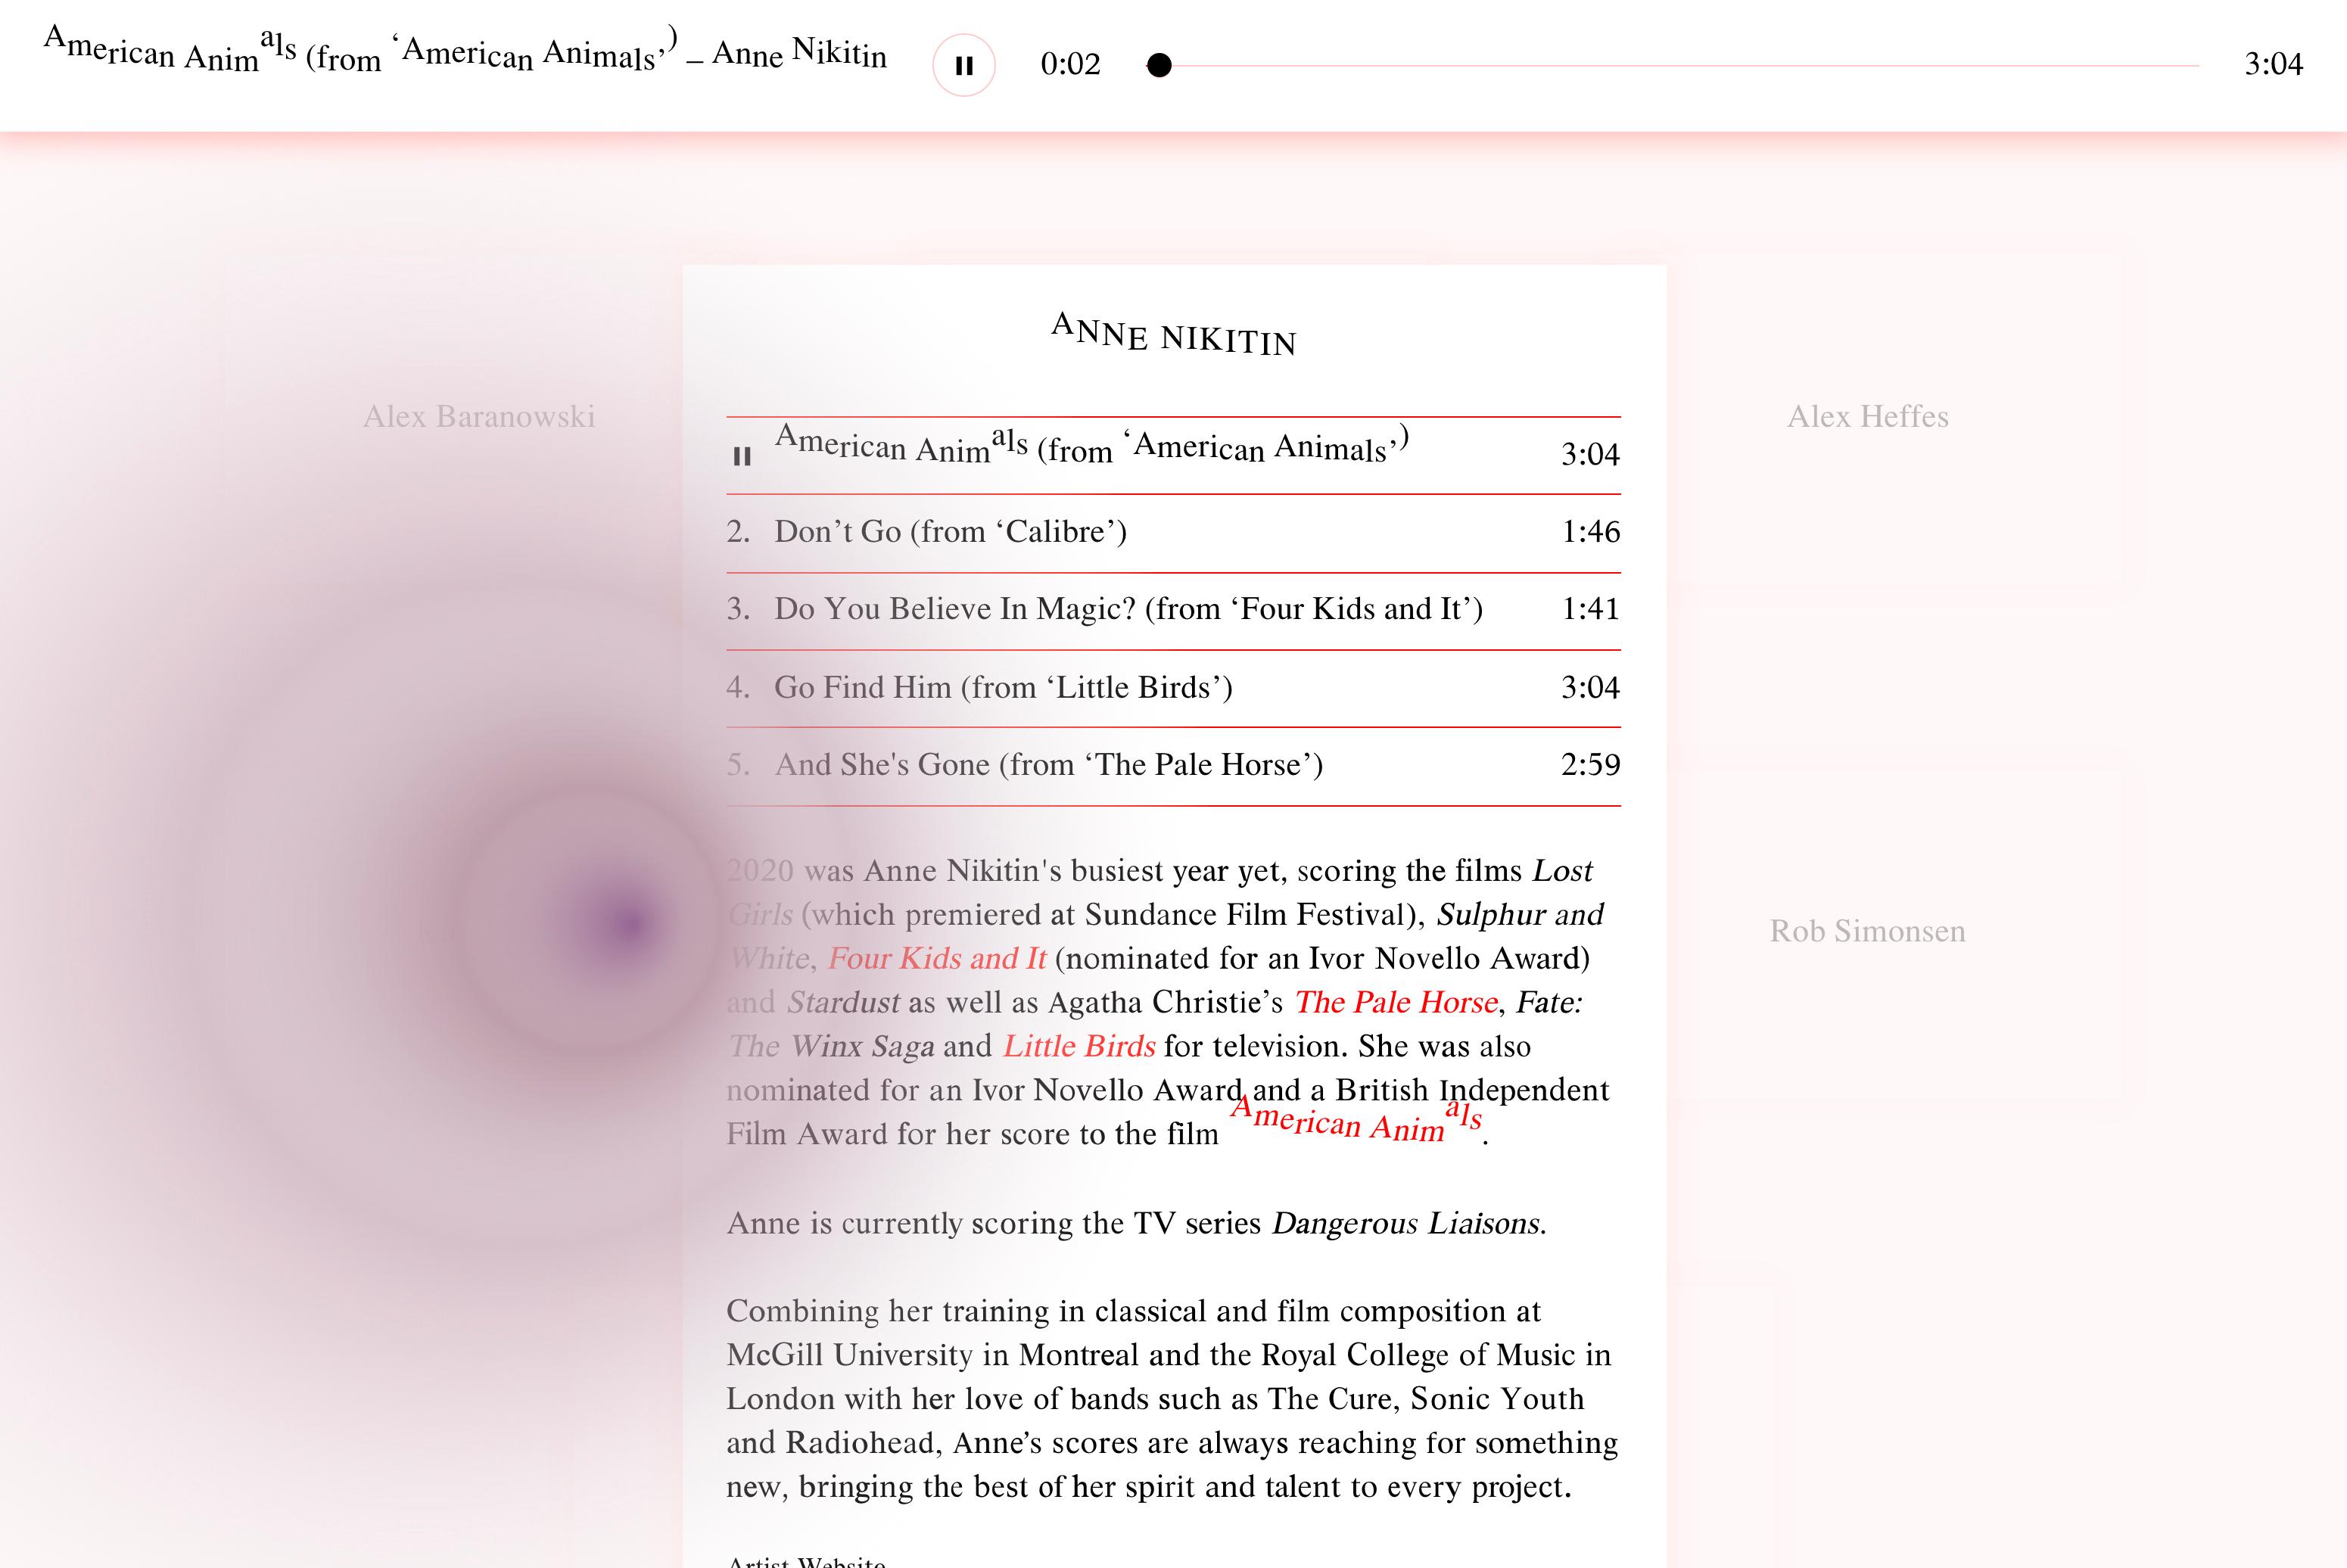Play track 2 Don't Go
2347x1568 pixels.
950,532
